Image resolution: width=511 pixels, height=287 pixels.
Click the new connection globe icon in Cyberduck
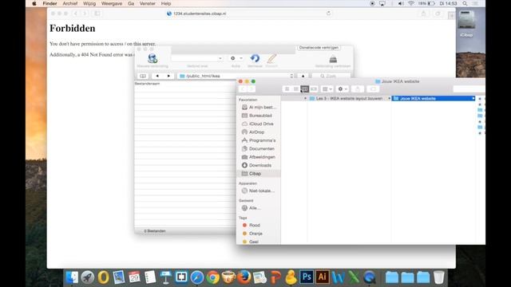[153, 58]
